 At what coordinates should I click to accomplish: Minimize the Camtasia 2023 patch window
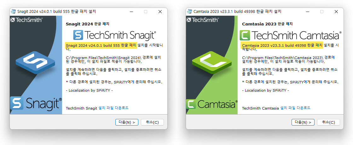tap(307, 12)
